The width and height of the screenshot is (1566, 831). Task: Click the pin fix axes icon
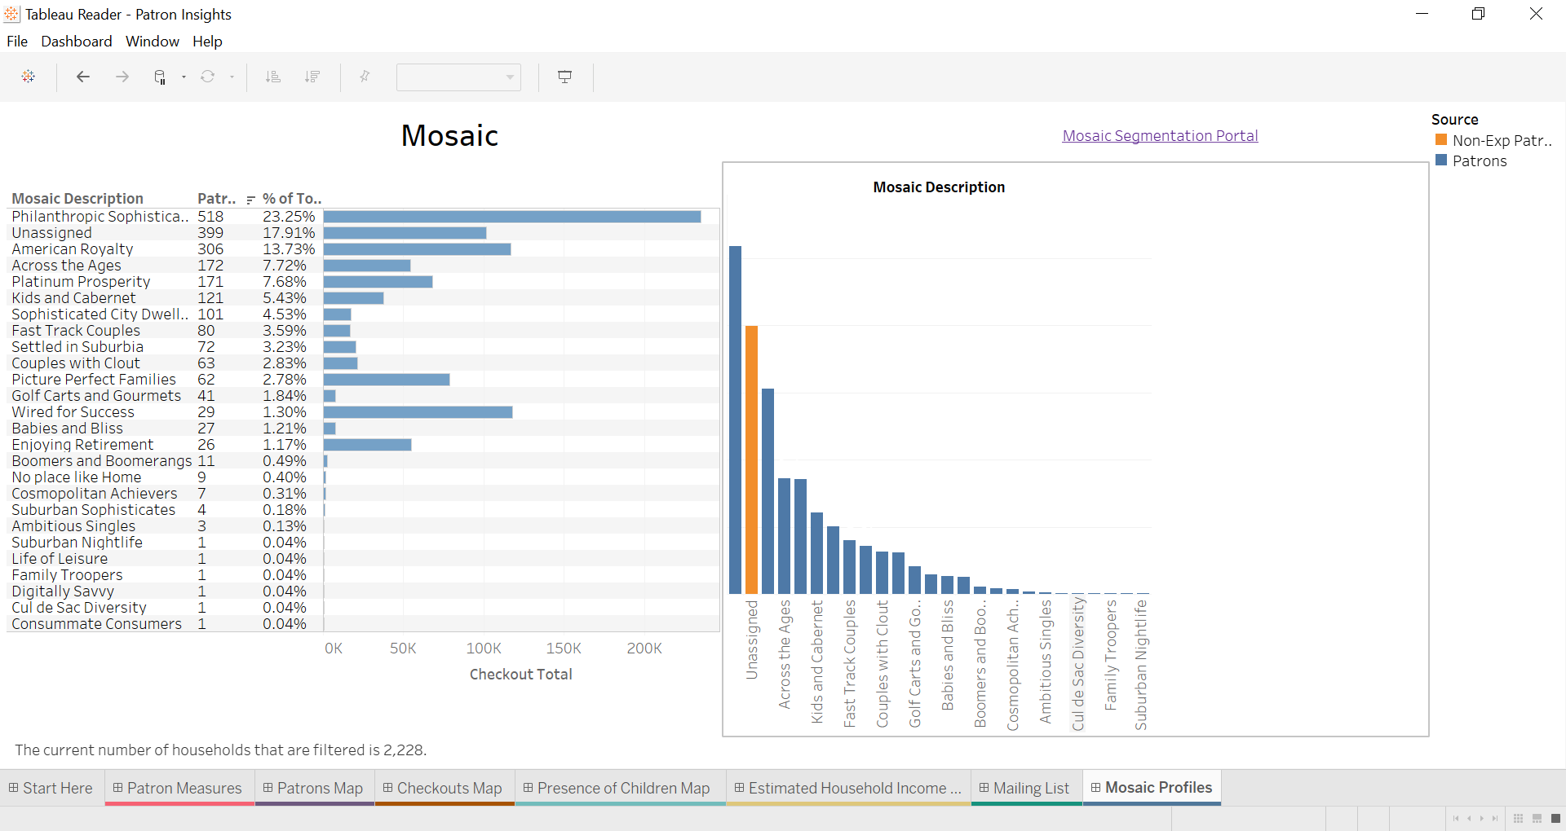(x=365, y=77)
